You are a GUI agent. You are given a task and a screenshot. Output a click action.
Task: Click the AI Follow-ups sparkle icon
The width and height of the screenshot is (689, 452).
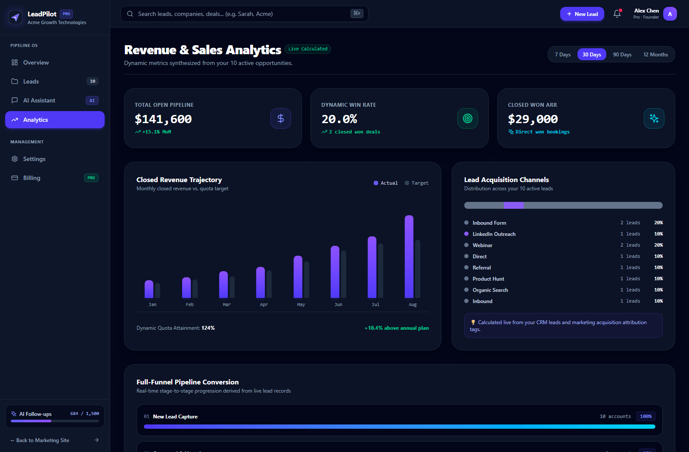(x=14, y=414)
